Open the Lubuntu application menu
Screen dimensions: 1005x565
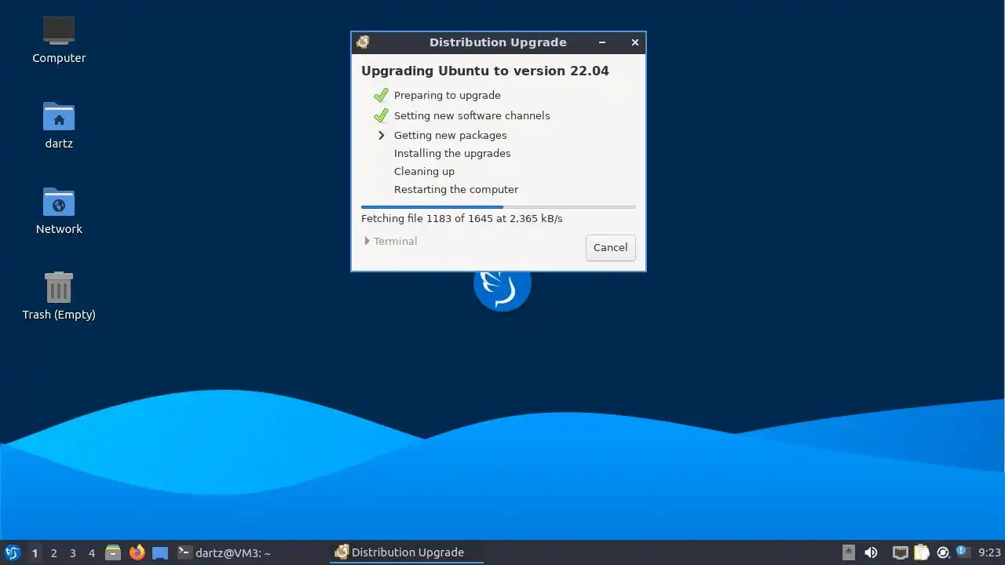point(12,552)
